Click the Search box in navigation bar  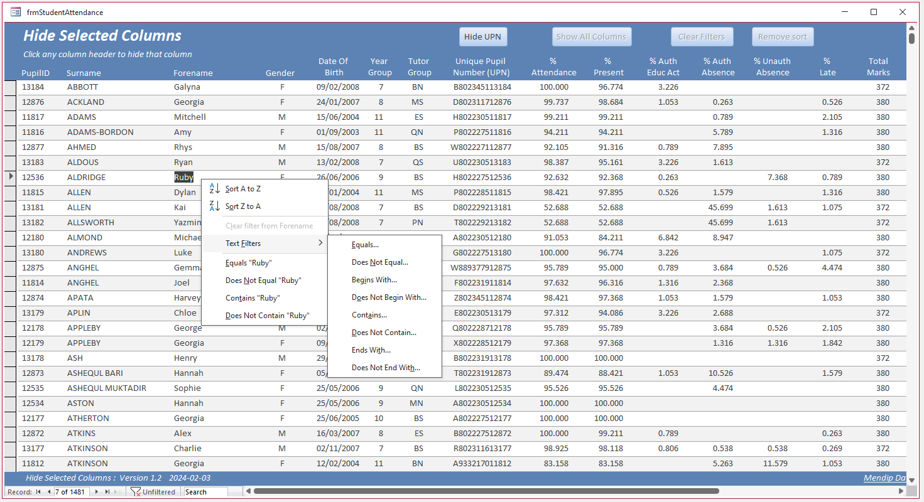click(205, 492)
